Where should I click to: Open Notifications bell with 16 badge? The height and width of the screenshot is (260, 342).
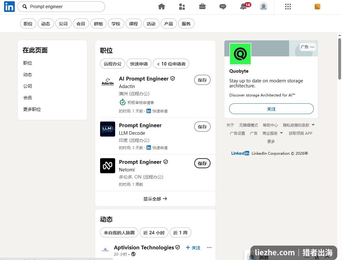pos(245,6)
